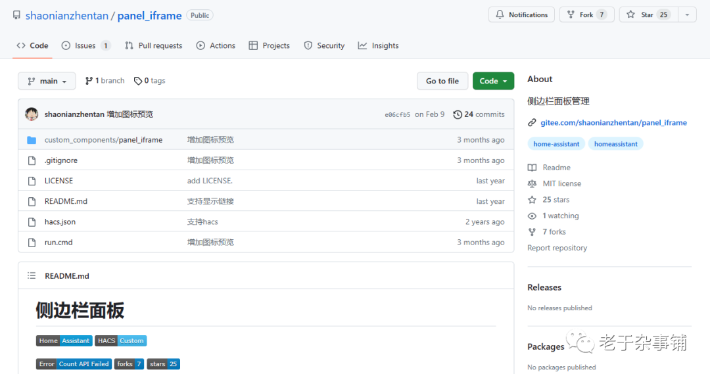Open commit hash e06cfb5

tap(398, 114)
